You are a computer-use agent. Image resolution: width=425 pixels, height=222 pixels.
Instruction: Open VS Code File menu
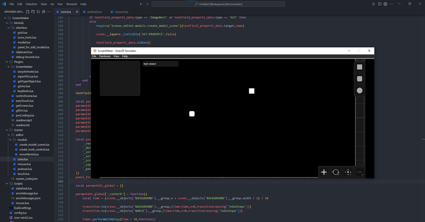point(12,4)
